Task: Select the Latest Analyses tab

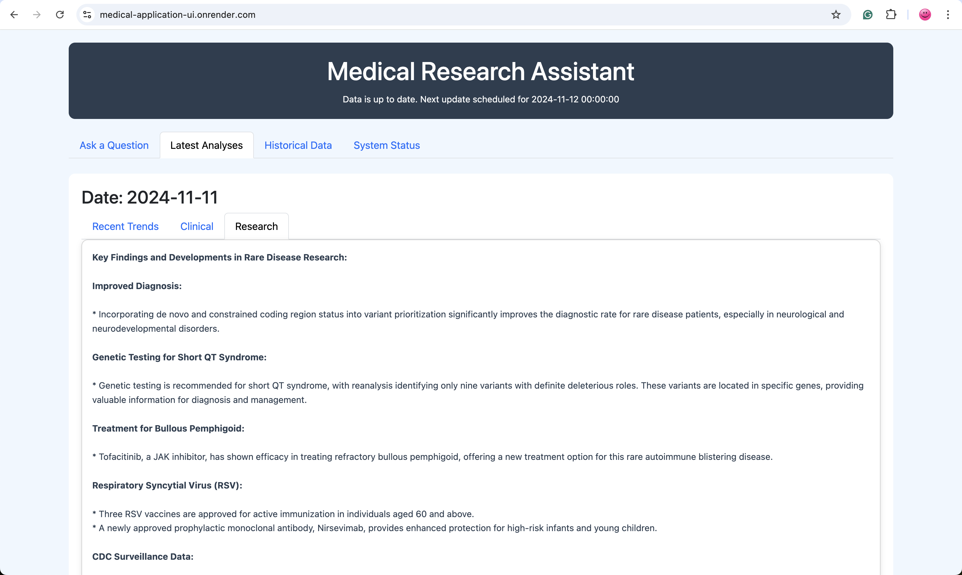Action: pyautogui.click(x=206, y=145)
